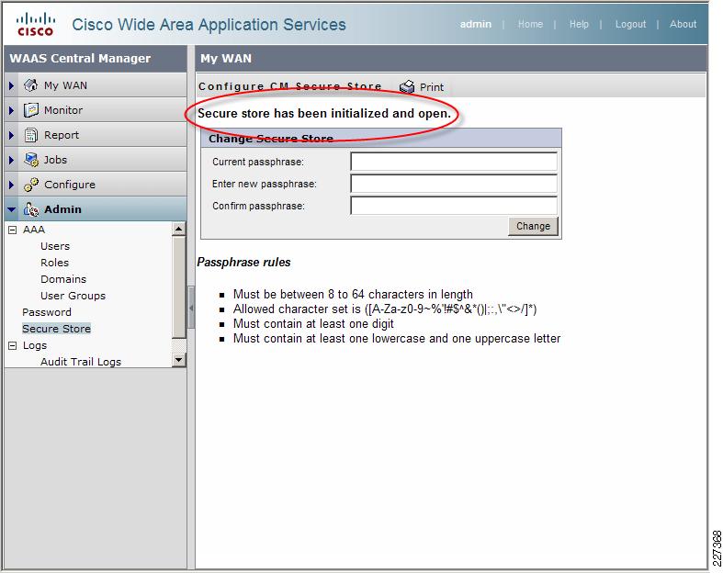Expand the Monitor section arrow
Image resolution: width=723 pixels, height=573 pixels.
(12, 110)
